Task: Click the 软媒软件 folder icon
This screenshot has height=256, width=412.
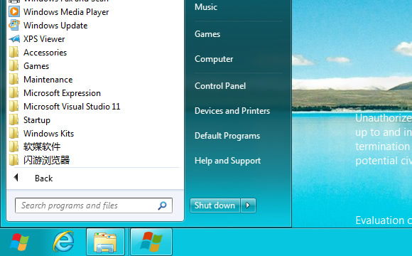Action: (13, 146)
